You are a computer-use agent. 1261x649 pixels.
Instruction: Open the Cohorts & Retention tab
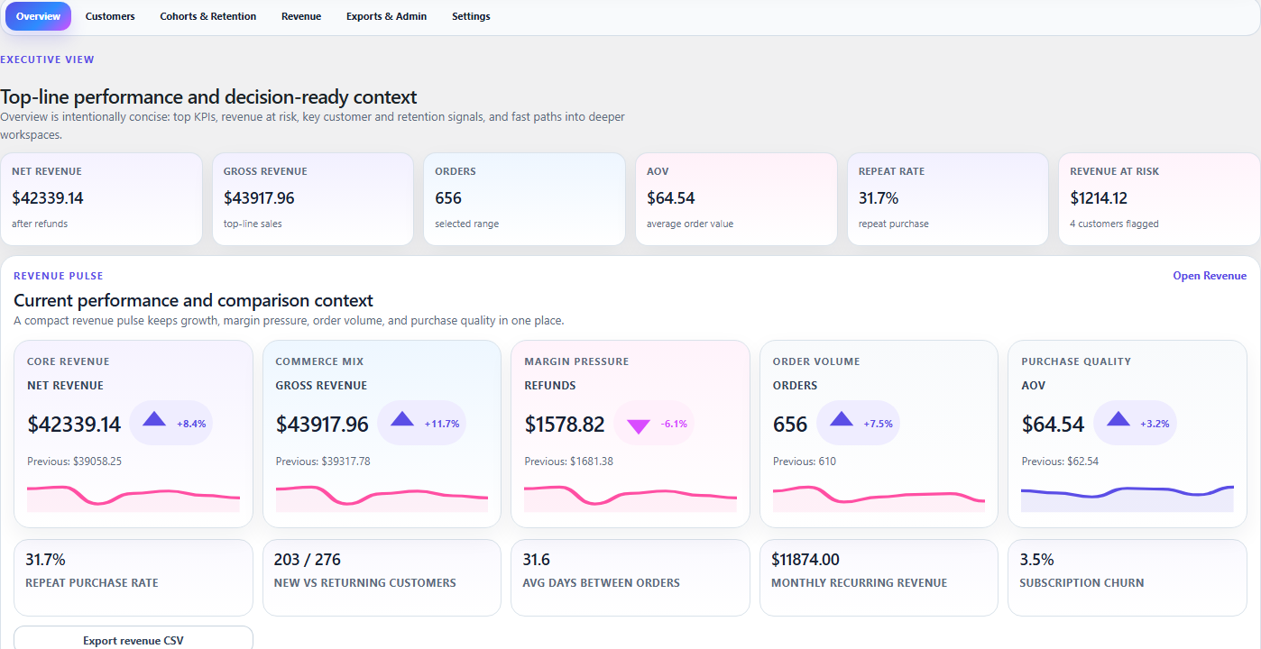click(x=207, y=16)
